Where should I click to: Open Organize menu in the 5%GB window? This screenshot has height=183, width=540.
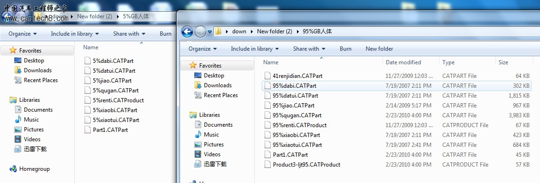(x=23, y=34)
